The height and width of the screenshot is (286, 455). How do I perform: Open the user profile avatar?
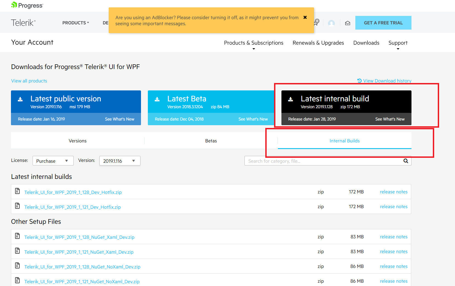click(x=331, y=23)
